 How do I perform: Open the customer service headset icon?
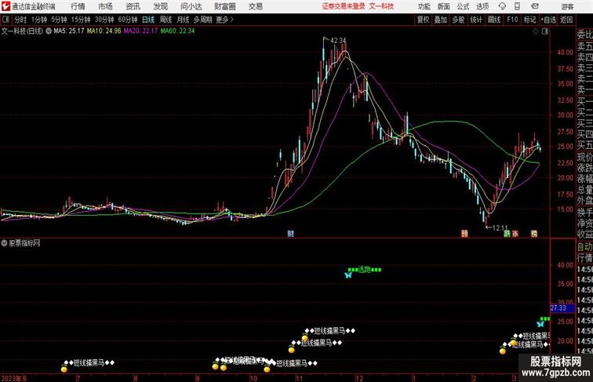point(502,6)
